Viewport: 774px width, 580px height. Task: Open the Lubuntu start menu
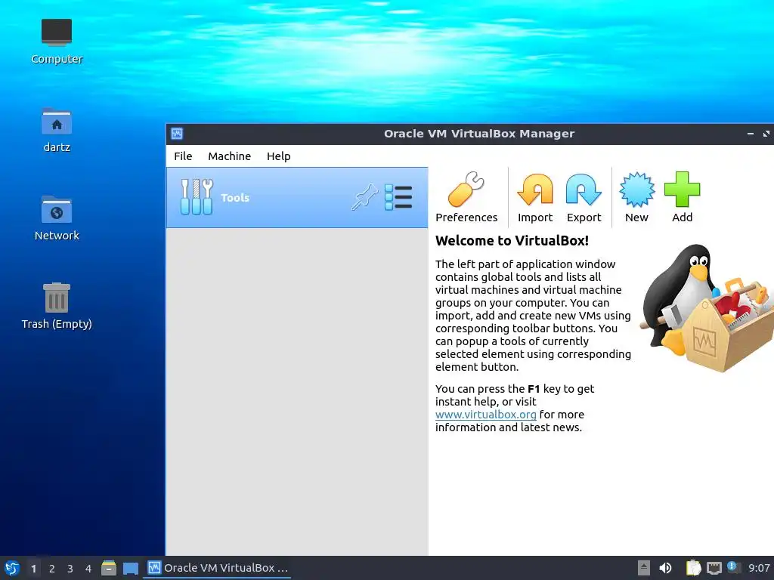tap(12, 568)
